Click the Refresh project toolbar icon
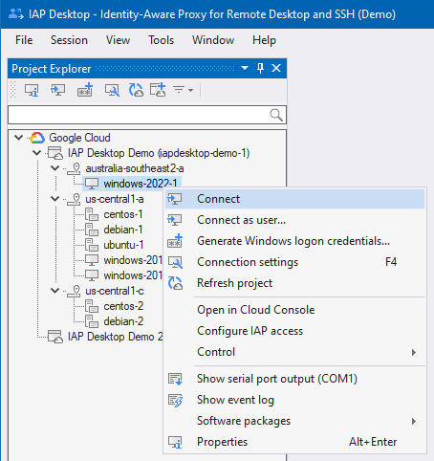This screenshot has width=434, height=461. pos(136,90)
